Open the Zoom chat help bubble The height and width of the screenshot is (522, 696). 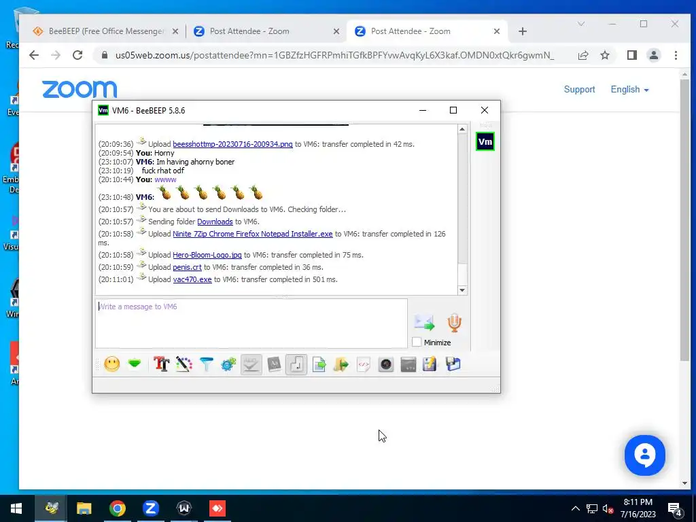(x=644, y=455)
